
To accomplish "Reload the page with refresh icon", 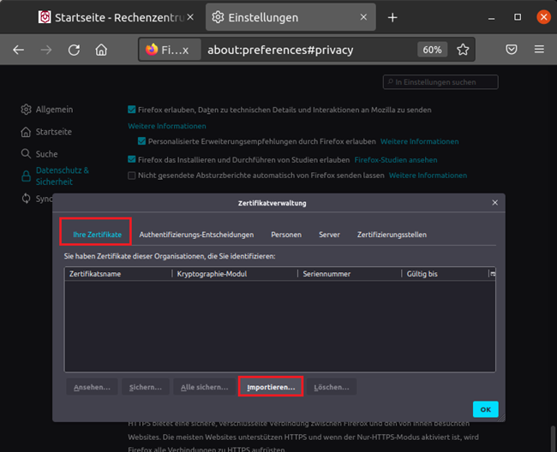I will pos(74,50).
